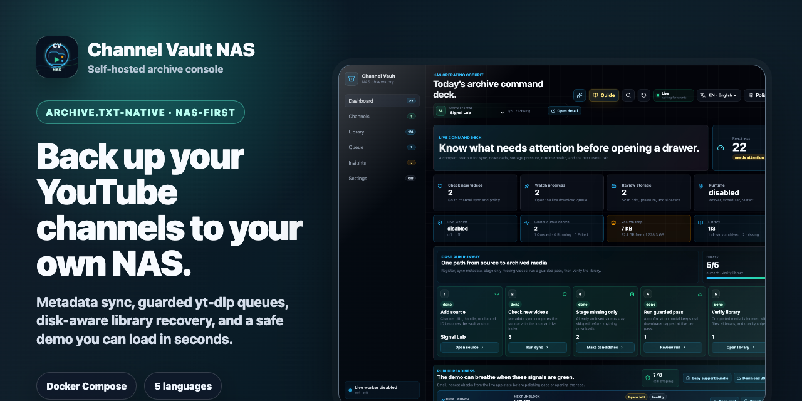Click the Docker Compose pill
This screenshot has width=802, height=401.
(86, 387)
